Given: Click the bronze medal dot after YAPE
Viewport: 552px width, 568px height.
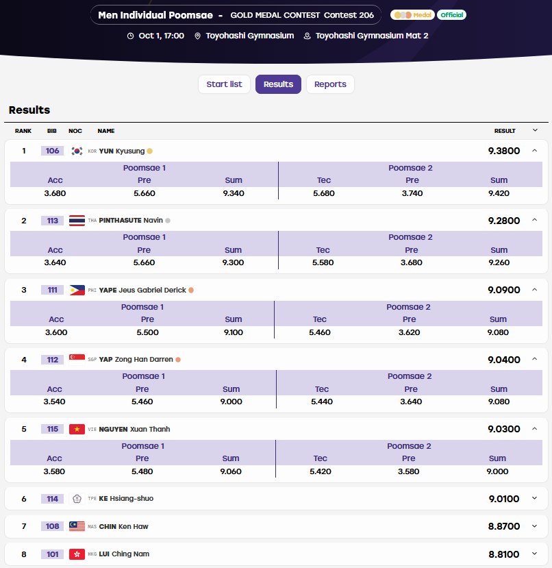Looking at the screenshot, I should (x=191, y=290).
